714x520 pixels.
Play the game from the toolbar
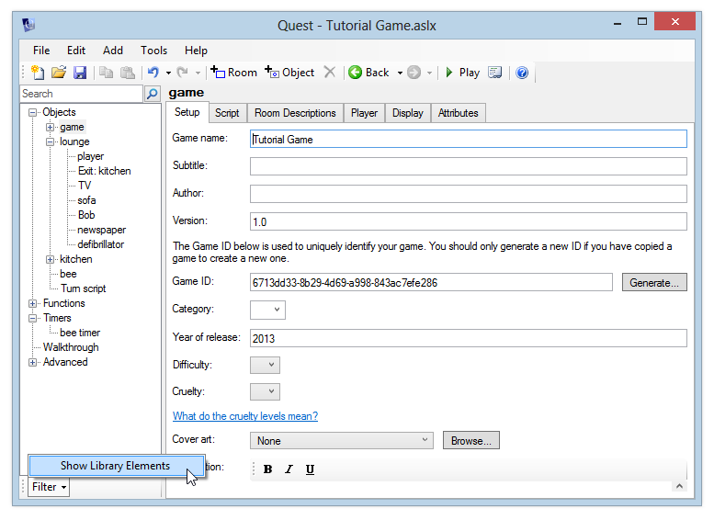462,73
